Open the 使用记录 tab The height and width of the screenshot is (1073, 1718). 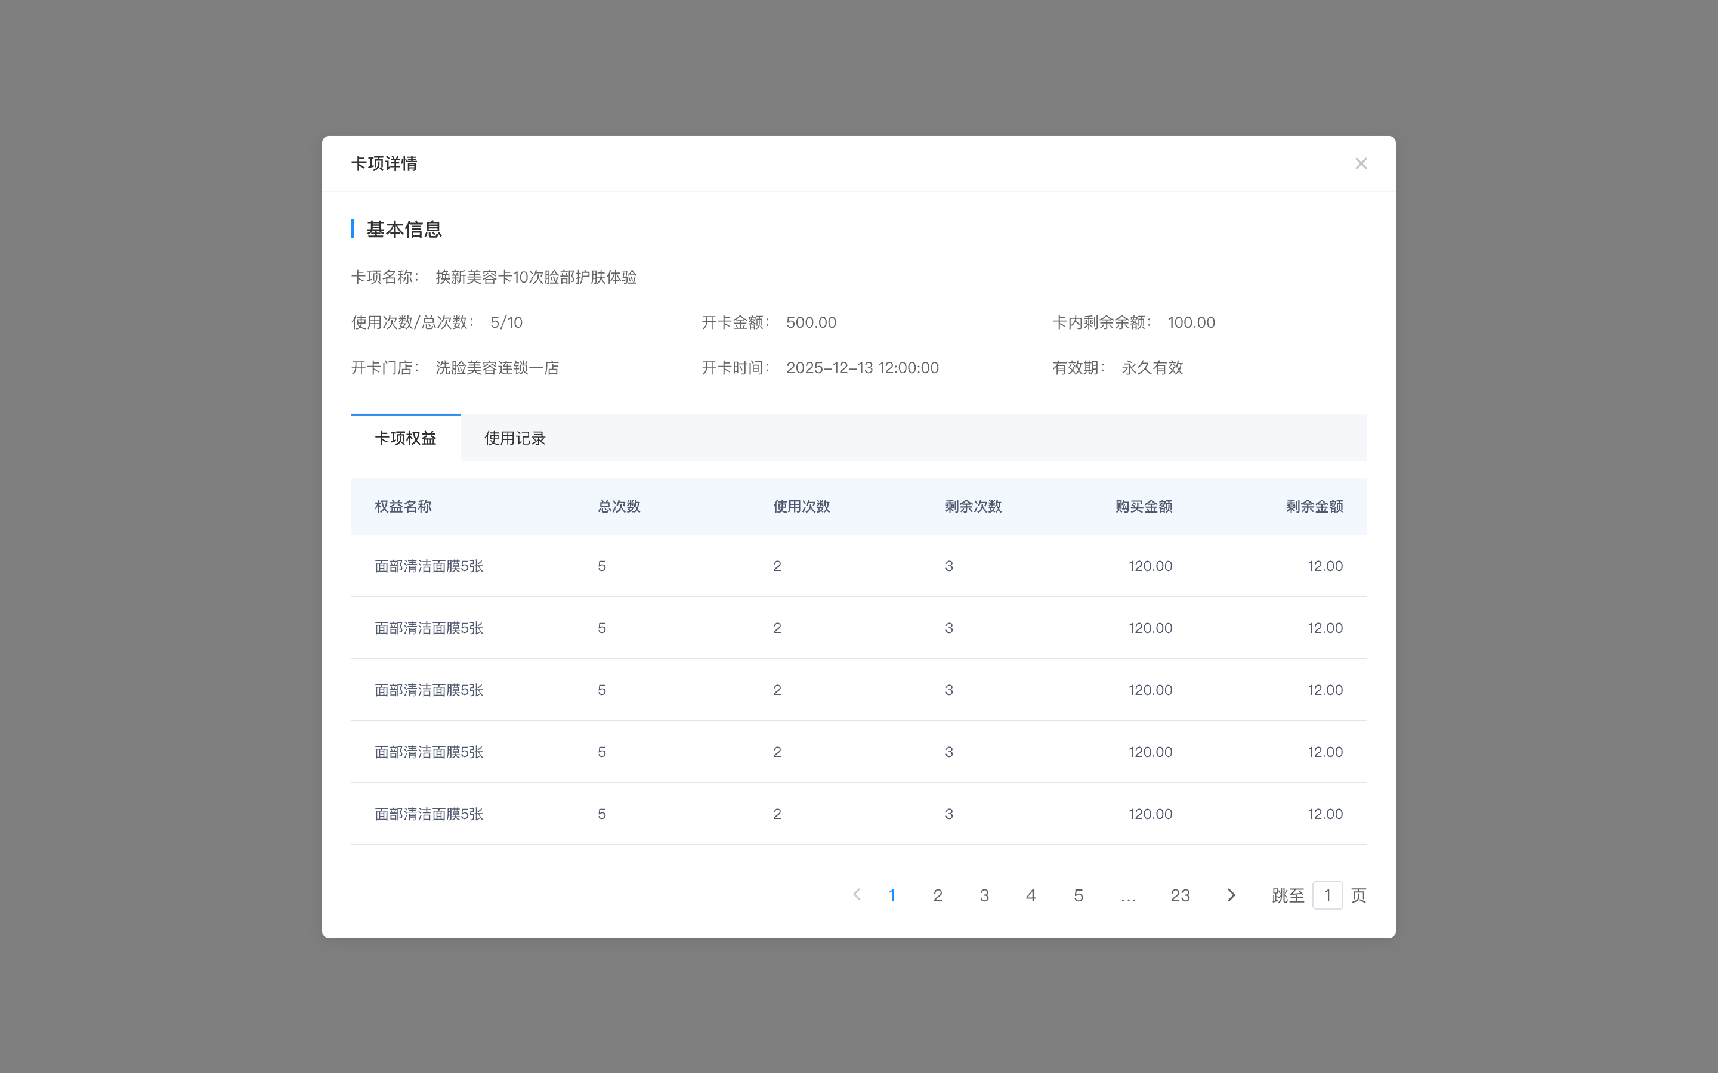[515, 438]
